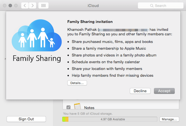Click the iCloud storage usage bar
The height and width of the screenshot is (126, 186).
[110, 119]
